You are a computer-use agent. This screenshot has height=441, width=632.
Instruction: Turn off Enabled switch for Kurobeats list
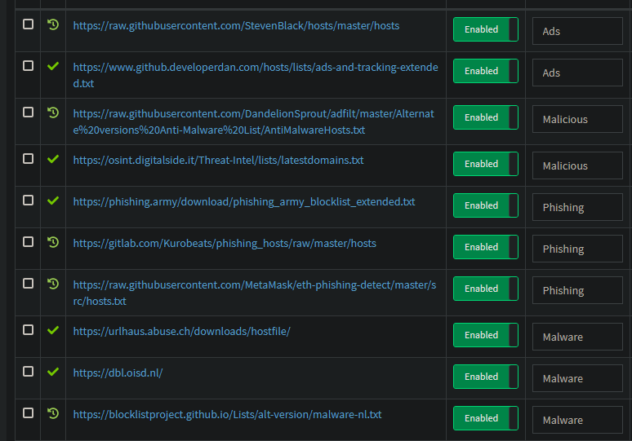pos(485,247)
